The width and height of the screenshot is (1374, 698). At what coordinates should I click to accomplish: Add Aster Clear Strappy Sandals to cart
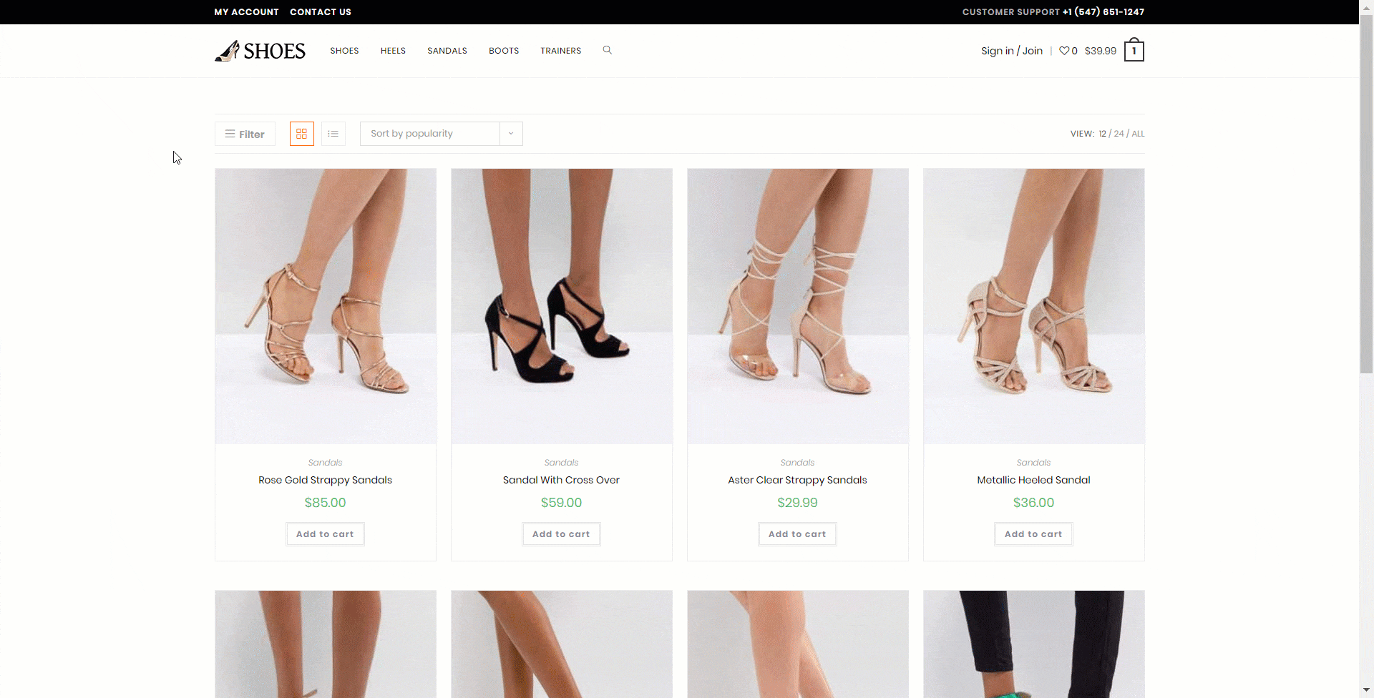point(798,534)
